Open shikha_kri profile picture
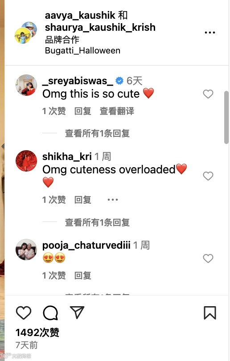This screenshot has width=230, height=361. click(x=26, y=161)
